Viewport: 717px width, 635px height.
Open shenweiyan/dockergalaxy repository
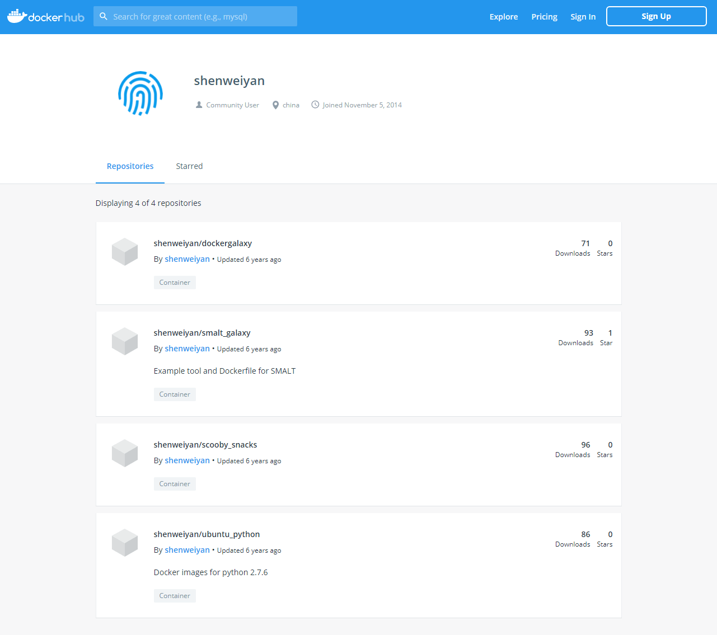(x=203, y=243)
